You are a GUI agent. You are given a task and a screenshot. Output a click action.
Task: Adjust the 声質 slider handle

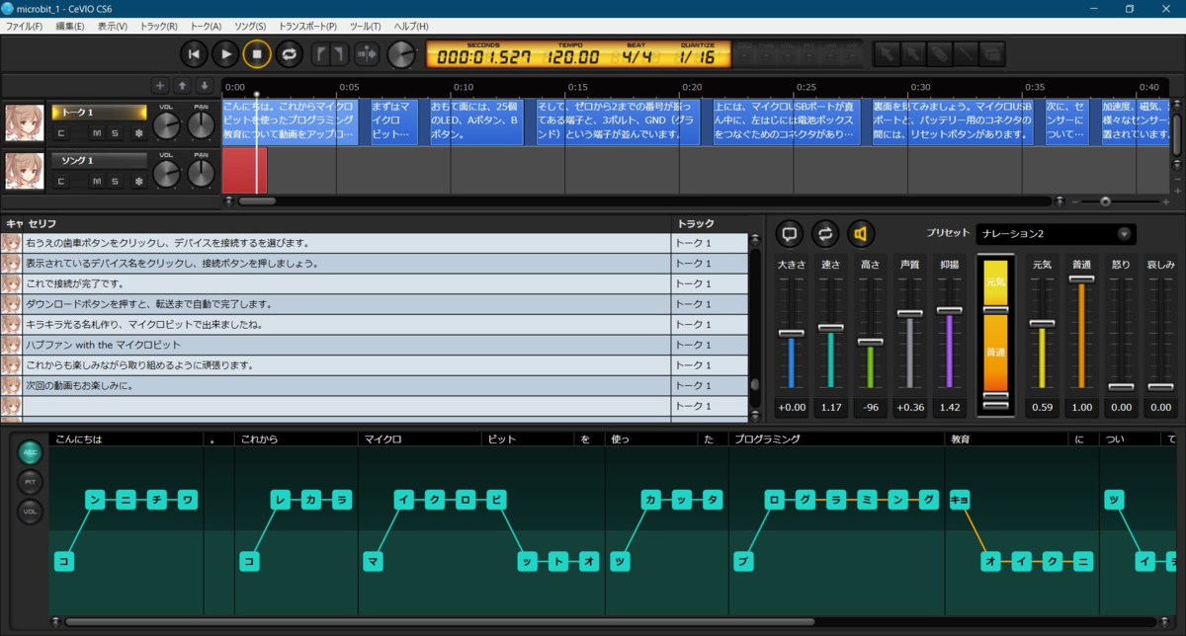click(x=909, y=314)
